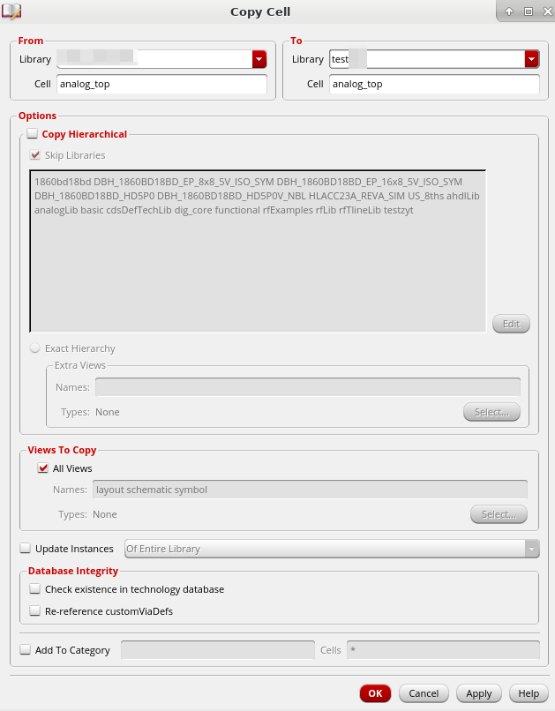This screenshot has height=711, width=555.
Task: Open Help for Copy Cell
Action: 529,693
